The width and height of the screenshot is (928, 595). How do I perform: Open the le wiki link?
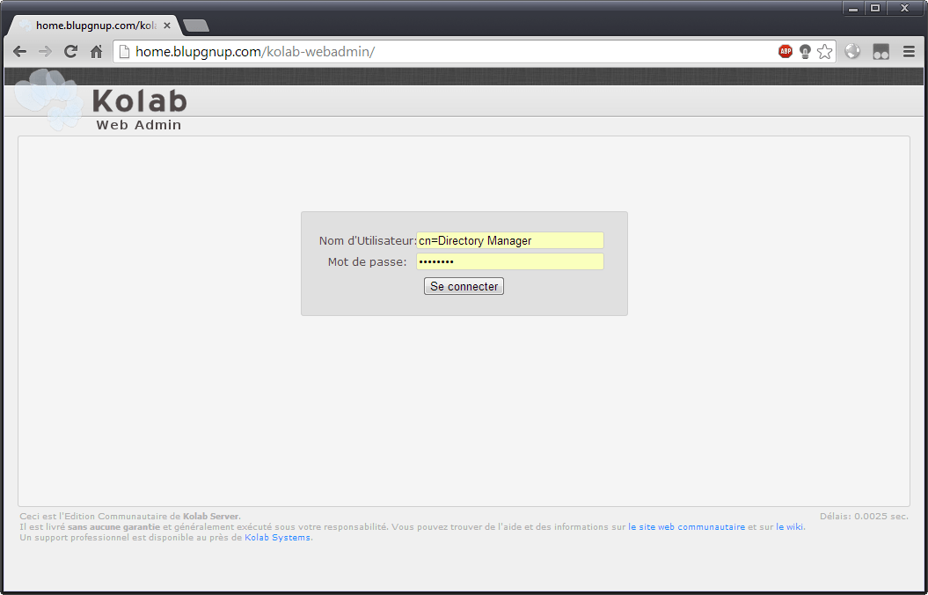pyautogui.click(x=790, y=527)
